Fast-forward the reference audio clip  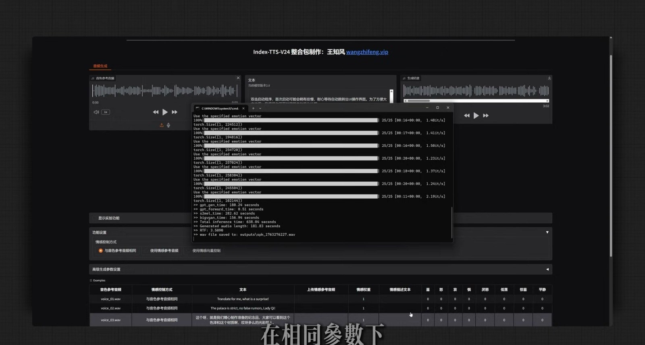click(x=175, y=112)
